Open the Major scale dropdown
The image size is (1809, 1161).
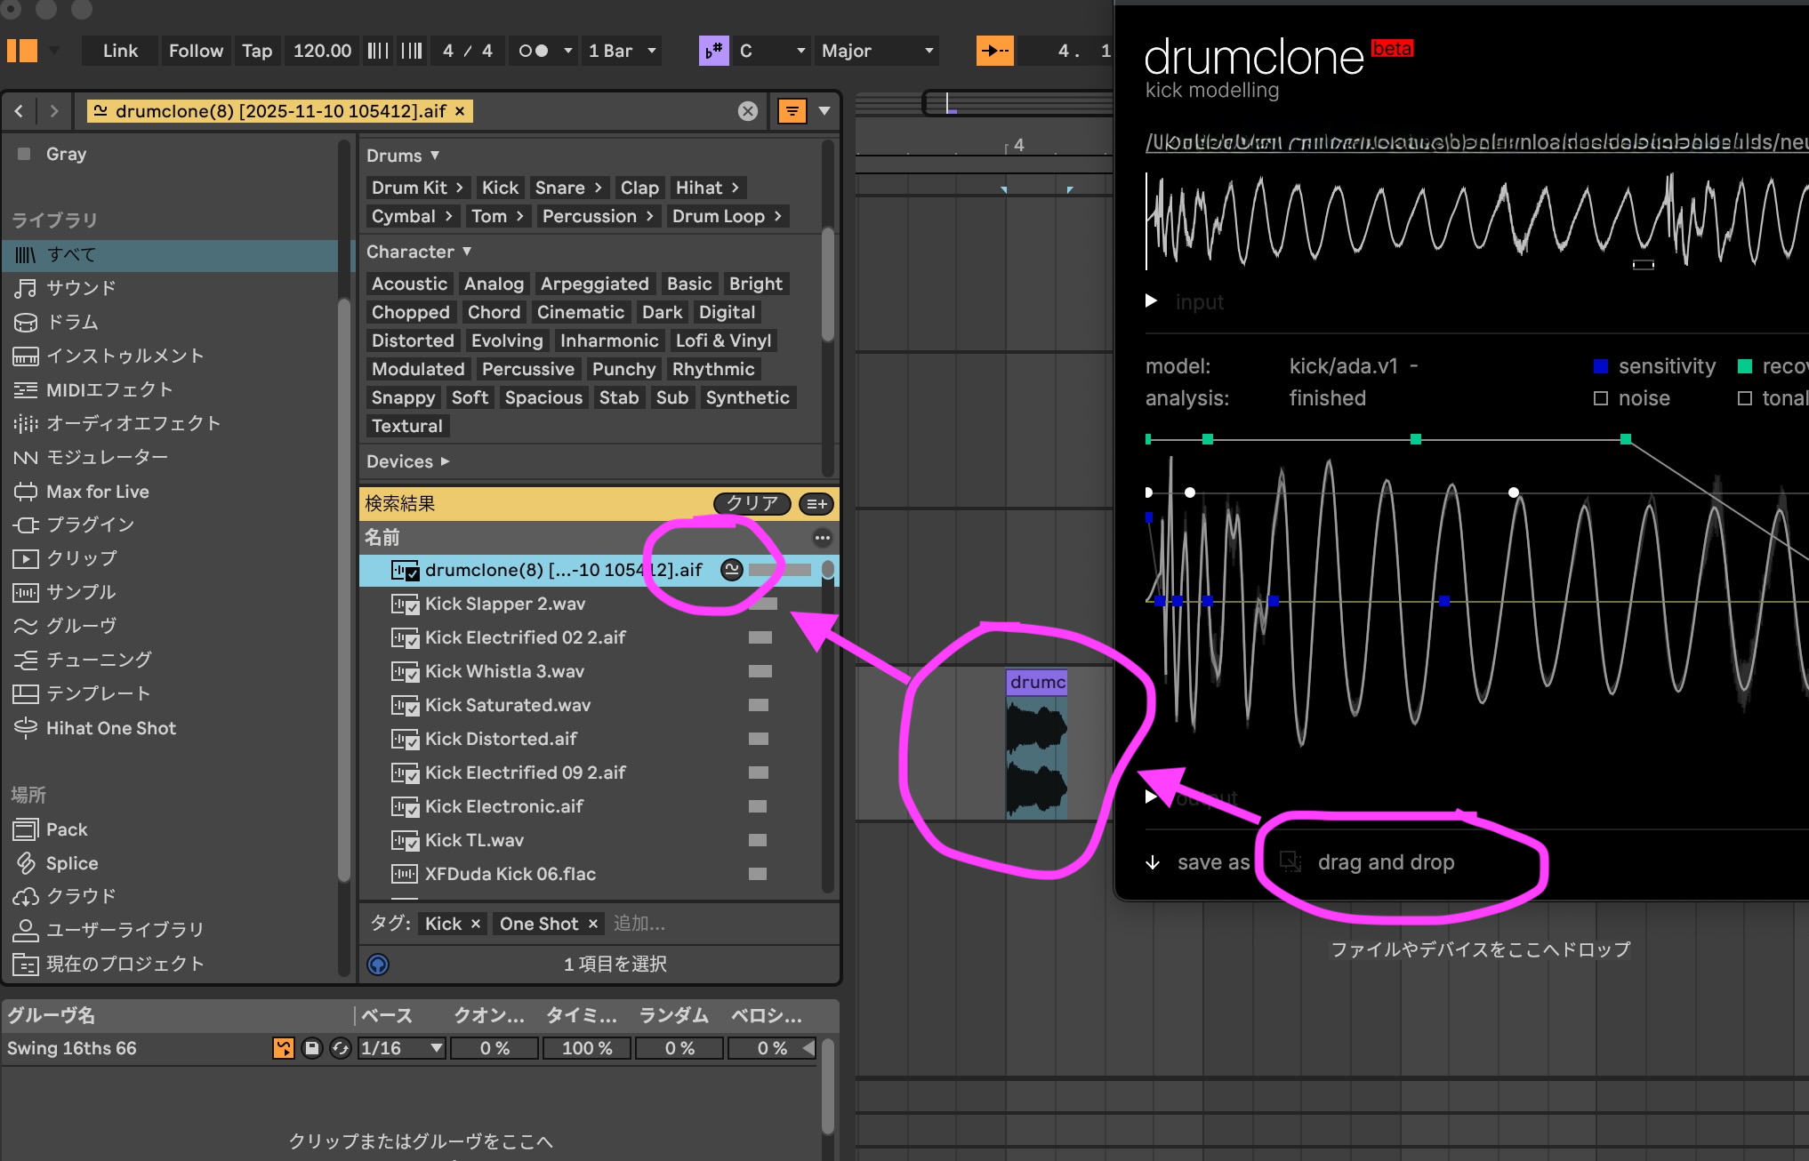point(878,51)
